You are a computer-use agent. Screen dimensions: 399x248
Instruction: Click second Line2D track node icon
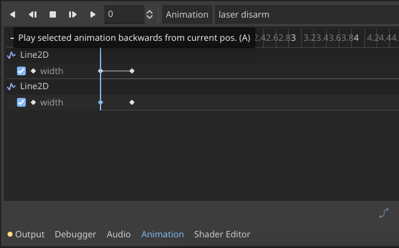click(x=11, y=87)
